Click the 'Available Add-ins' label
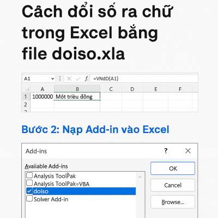218x218 pixels. 46,166
